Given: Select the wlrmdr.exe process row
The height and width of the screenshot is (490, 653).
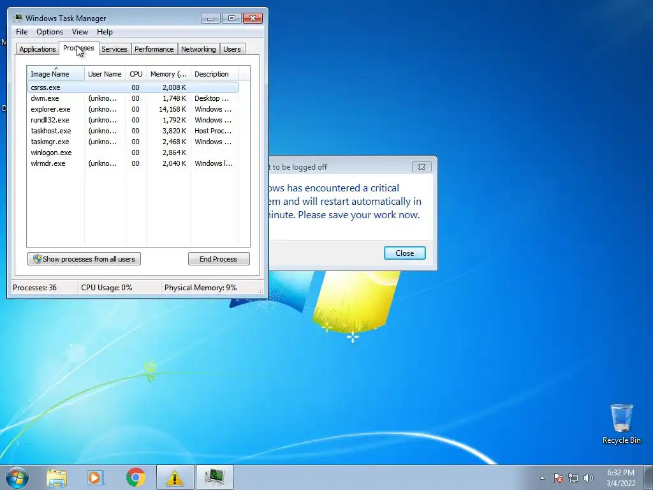Looking at the screenshot, I should click(x=133, y=163).
